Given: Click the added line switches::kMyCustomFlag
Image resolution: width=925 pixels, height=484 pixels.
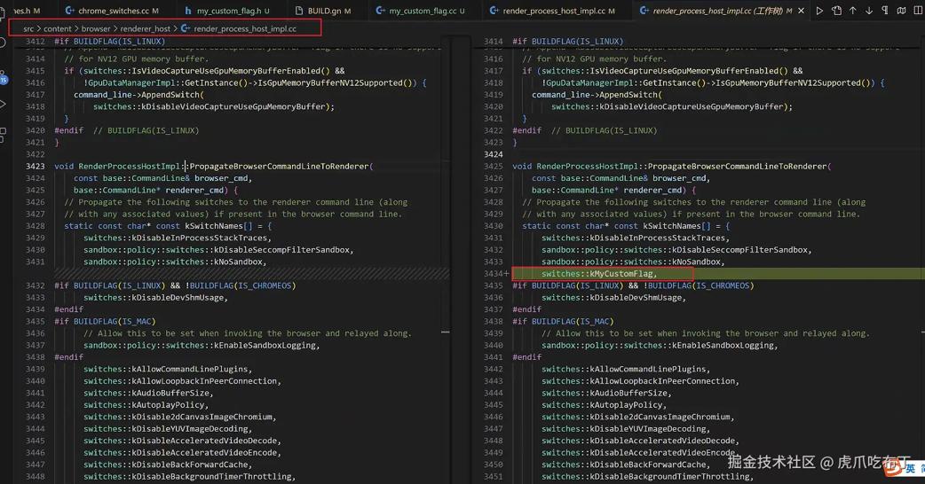Looking at the screenshot, I should point(599,273).
